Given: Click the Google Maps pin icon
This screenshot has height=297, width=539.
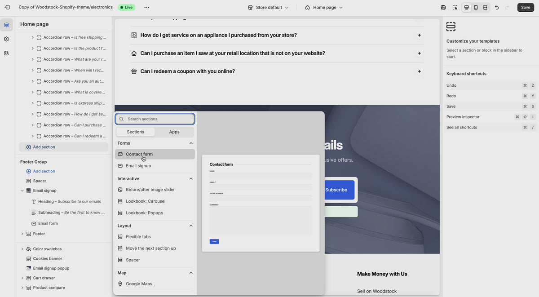Looking at the screenshot, I should tap(120, 284).
